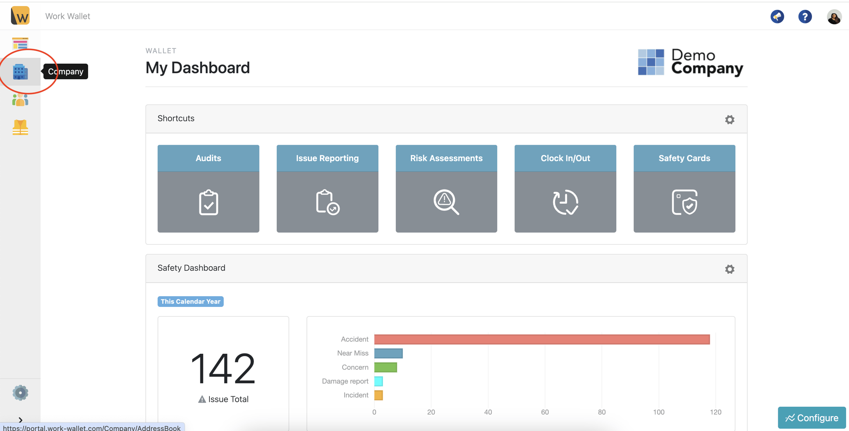Open the safety vest sidebar icon

pyautogui.click(x=20, y=127)
